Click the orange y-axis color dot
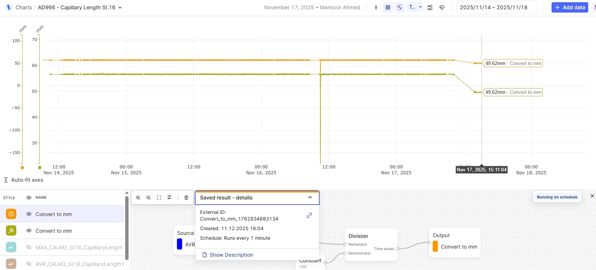 [x=22, y=168]
